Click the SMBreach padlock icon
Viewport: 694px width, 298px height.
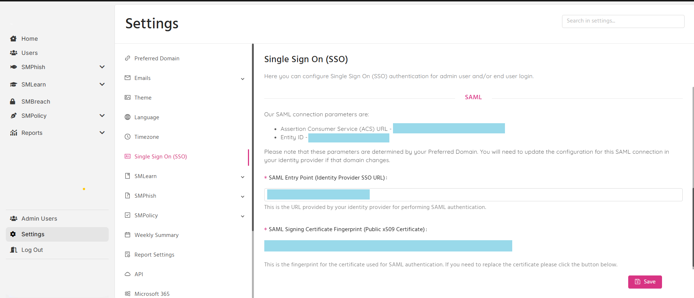(13, 101)
